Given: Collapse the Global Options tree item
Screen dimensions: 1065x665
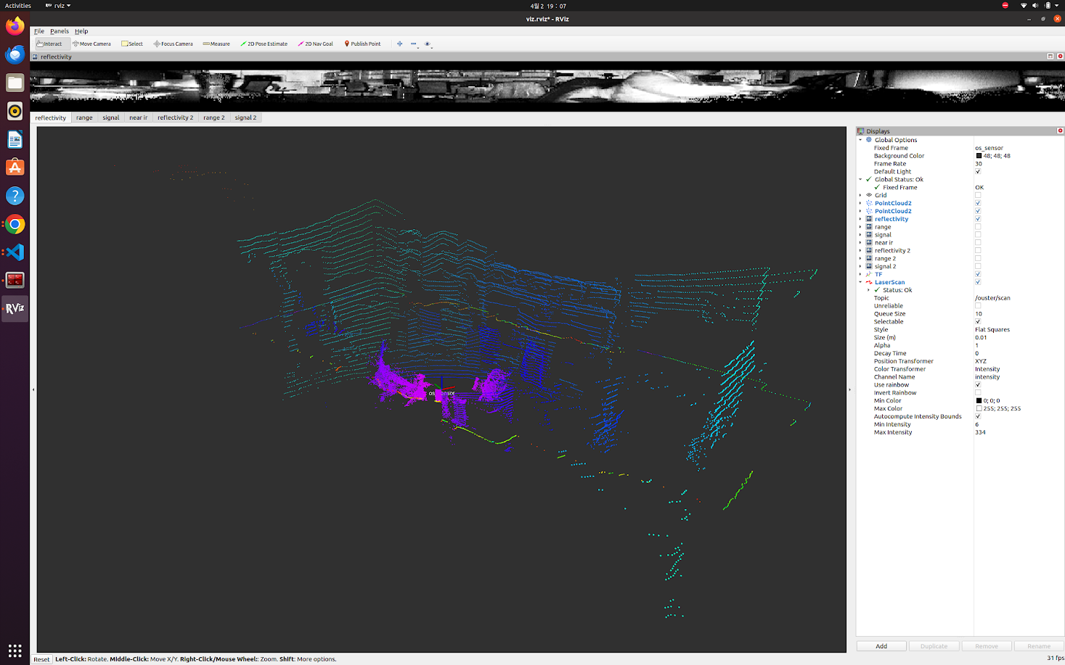Looking at the screenshot, I should 861,140.
